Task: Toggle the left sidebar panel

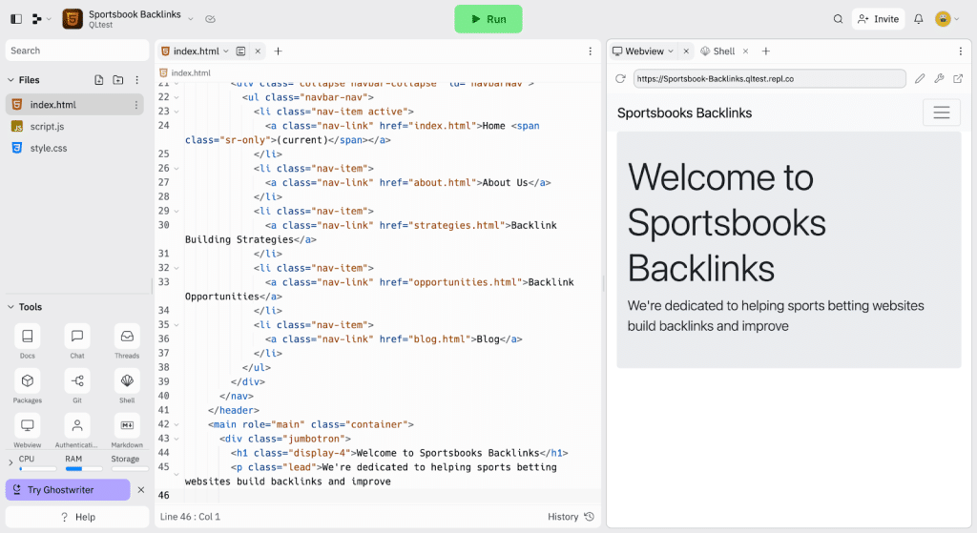Action: pyautogui.click(x=16, y=19)
